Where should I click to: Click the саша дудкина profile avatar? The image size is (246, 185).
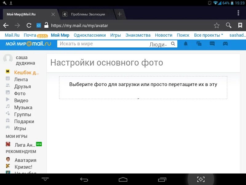pos(8,58)
